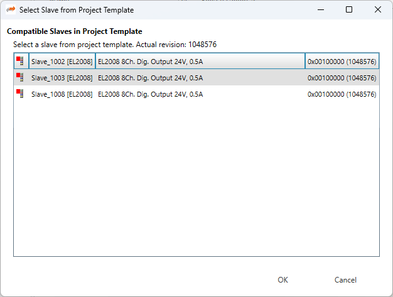This screenshot has height=297, width=393.
Task: Click the empty area of the slave list
Action: pyautogui.click(x=196, y=182)
